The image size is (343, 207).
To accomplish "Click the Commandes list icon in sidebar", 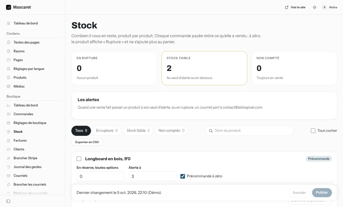I will point(9,114).
